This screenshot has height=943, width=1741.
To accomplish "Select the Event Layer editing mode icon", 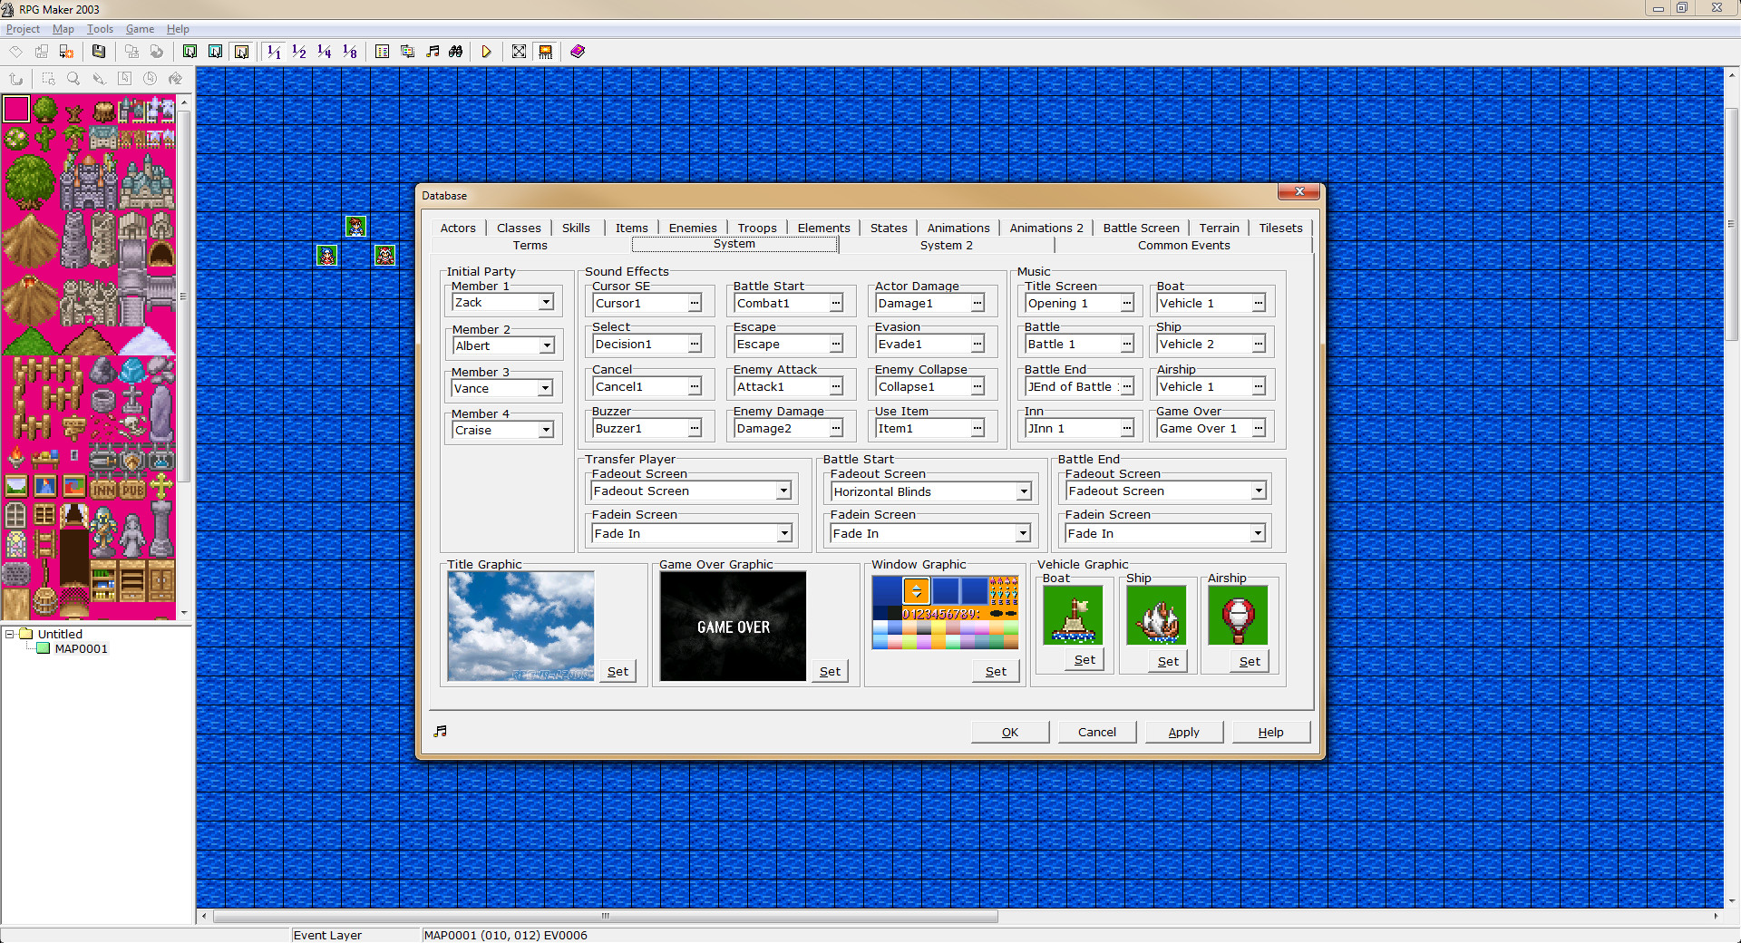I will click(242, 52).
